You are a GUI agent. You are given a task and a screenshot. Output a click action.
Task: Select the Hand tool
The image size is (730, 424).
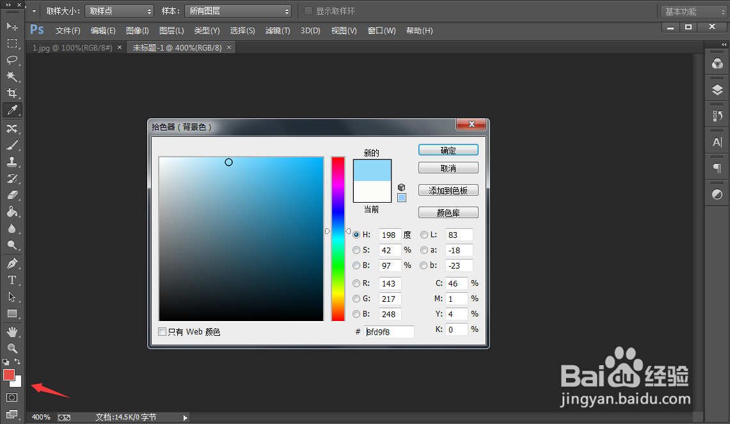point(12,331)
